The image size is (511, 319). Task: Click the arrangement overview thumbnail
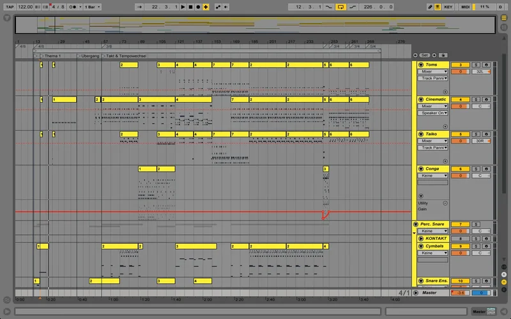(255, 25)
